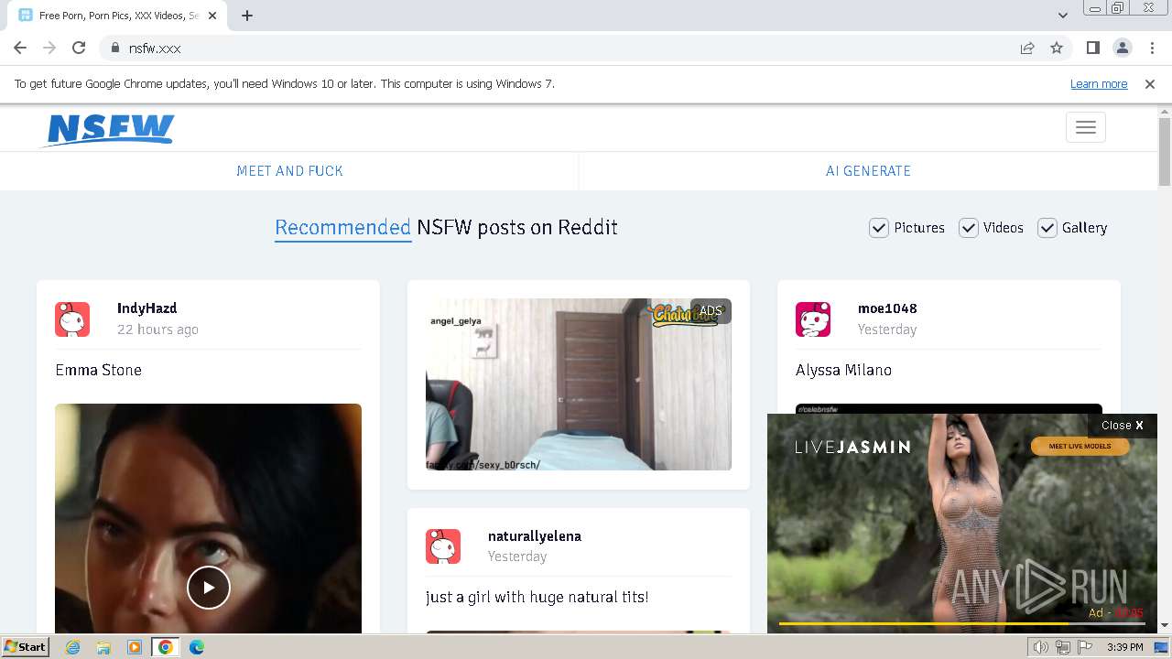Open the AI GENERATE menu item

(x=868, y=171)
